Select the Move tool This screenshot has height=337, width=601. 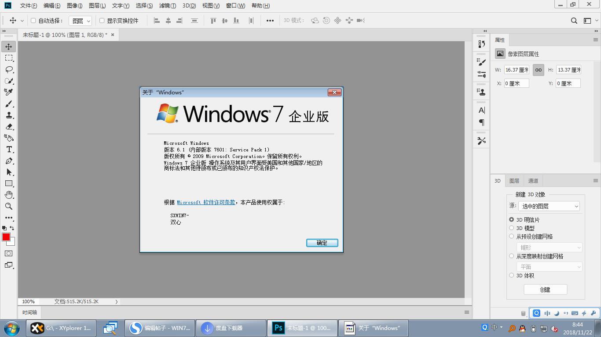[9, 47]
